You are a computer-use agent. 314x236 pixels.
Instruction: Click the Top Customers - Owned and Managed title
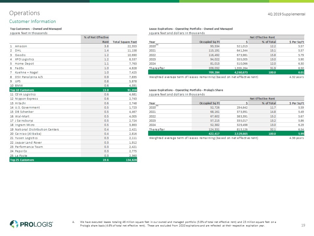click(x=36, y=29)
